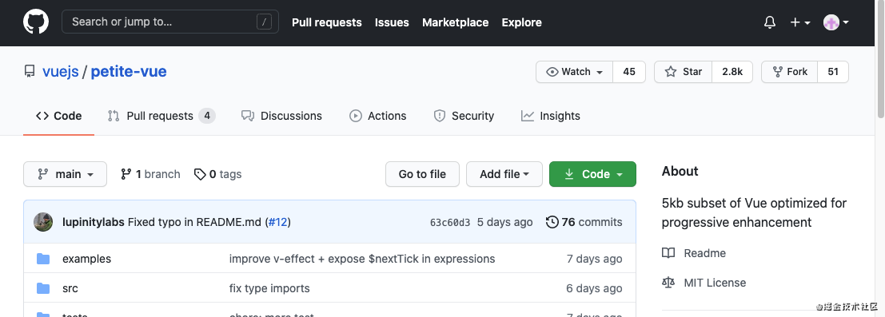This screenshot has height=317, width=885.
Task: Click the branch icon beside 1 branch
Action: tap(126, 174)
